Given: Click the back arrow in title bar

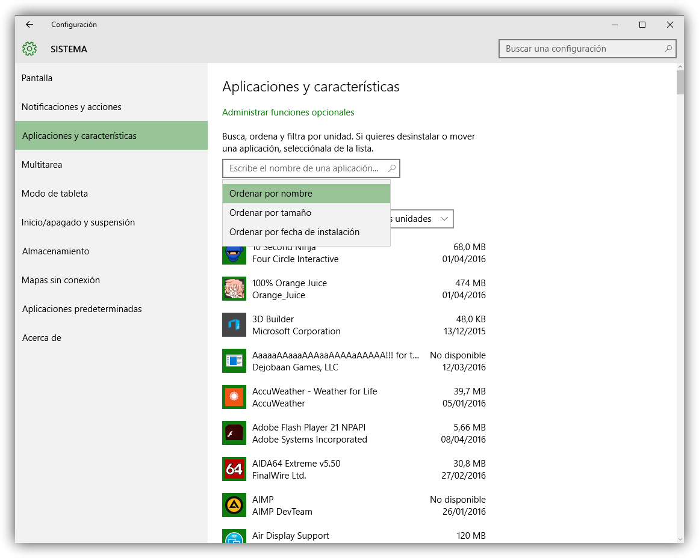Looking at the screenshot, I should [30, 25].
